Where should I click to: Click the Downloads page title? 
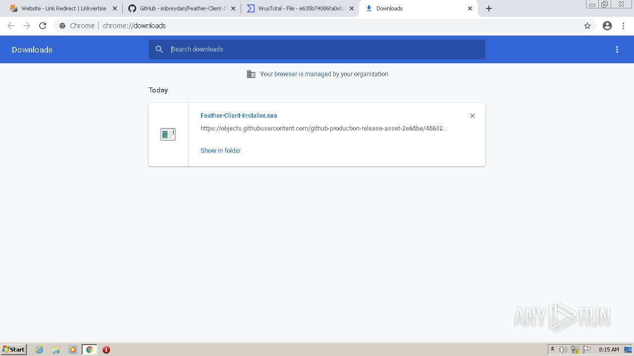32,50
